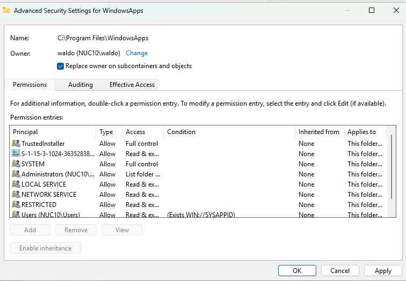This screenshot has width=406, height=281.
Task: Uncheck Replace owner on subcontainers and objects
Action: pyautogui.click(x=60, y=66)
